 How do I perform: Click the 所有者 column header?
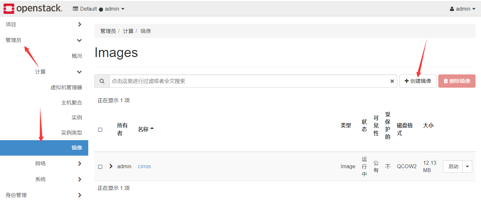click(122, 129)
